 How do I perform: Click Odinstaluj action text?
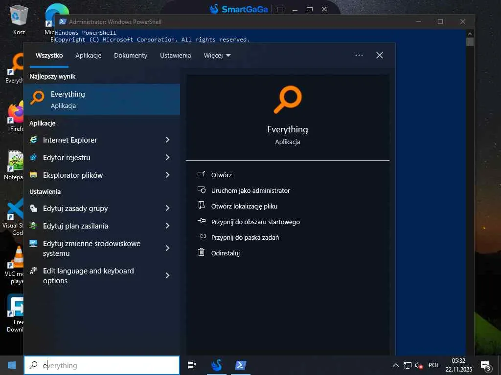pyautogui.click(x=225, y=253)
